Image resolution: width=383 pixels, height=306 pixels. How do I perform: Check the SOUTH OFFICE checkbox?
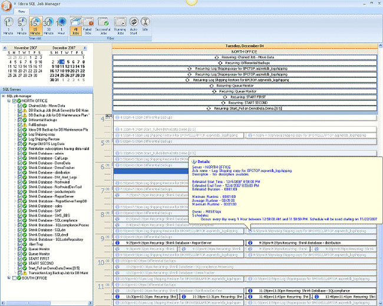click(x=14, y=278)
